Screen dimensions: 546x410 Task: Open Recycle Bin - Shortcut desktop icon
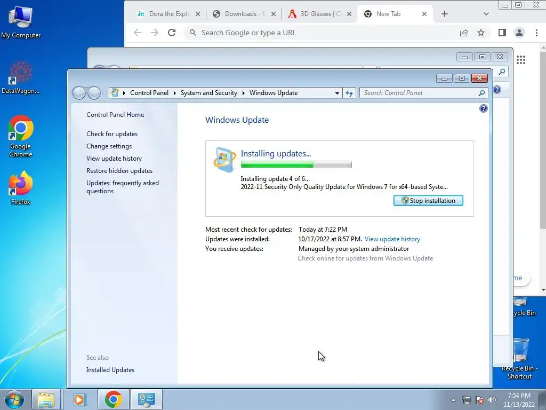[x=519, y=359]
